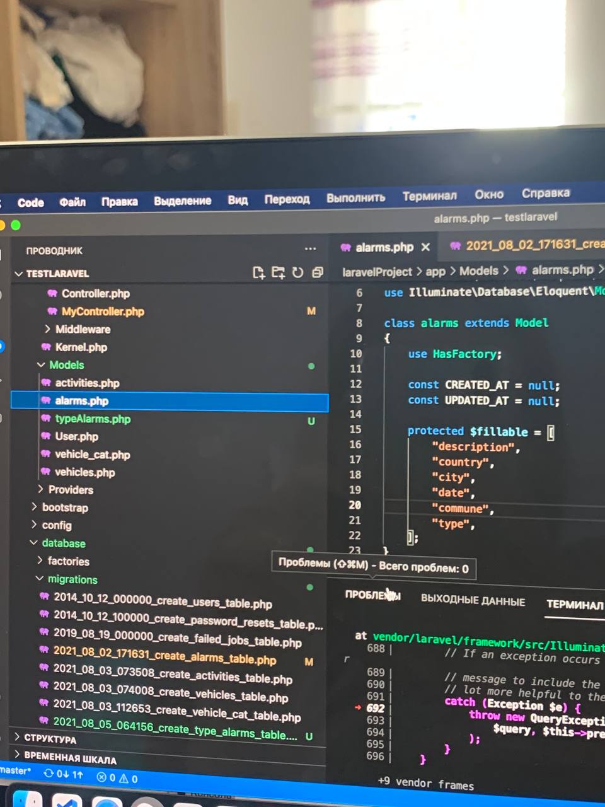
Task: Switch to the 2021_08_02_171631 migration tab
Action: (526, 245)
